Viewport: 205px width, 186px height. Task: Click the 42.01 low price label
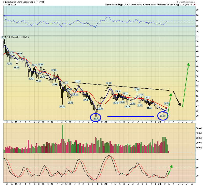coord(9,64)
